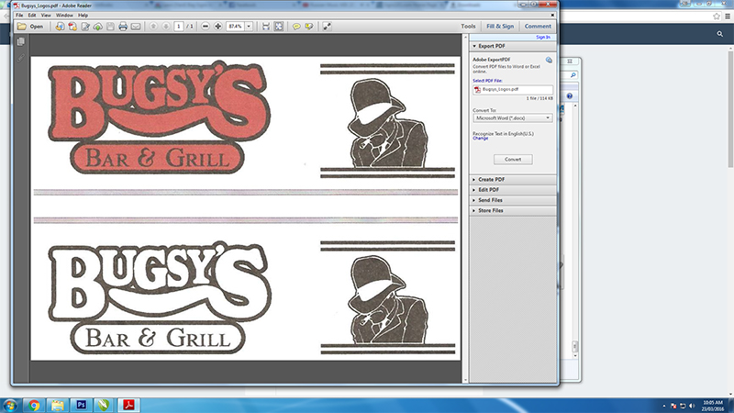This screenshot has width=734, height=413.
Task: Click the Bugsys_Logos.pdf file icon in Export panel
Action: tap(477, 89)
